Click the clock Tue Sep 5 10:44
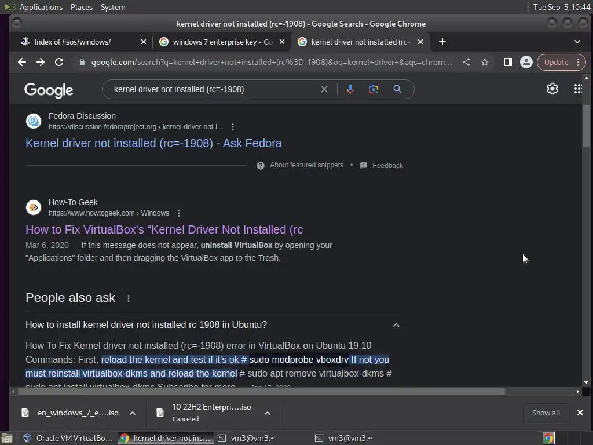The image size is (593, 445). point(562,7)
